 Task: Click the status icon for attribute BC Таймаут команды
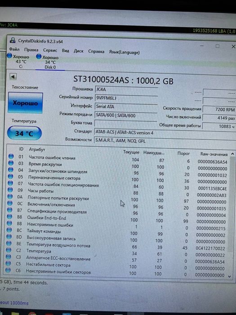9,230
